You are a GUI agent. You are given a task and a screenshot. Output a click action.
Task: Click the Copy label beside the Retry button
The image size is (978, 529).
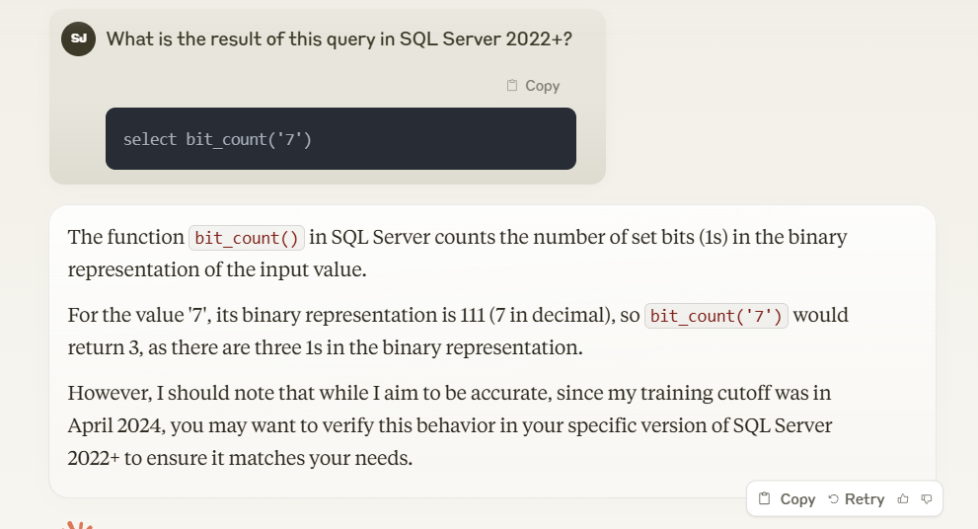click(x=797, y=499)
